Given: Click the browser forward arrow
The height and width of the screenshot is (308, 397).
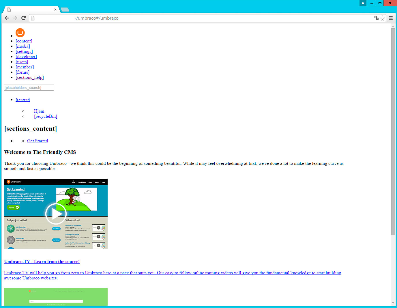Looking at the screenshot, I should click(x=15, y=18).
